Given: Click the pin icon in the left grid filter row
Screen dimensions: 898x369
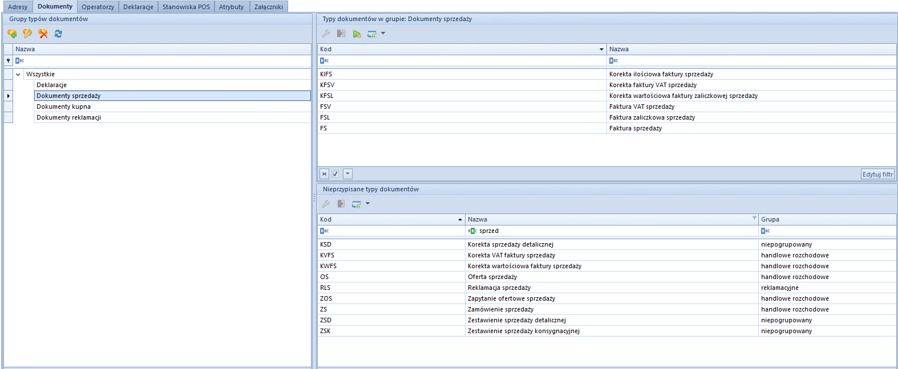Looking at the screenshot, I should click(8, 60).
